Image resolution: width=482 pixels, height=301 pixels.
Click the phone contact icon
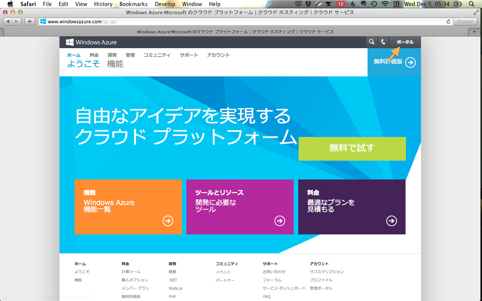[383, 42]
